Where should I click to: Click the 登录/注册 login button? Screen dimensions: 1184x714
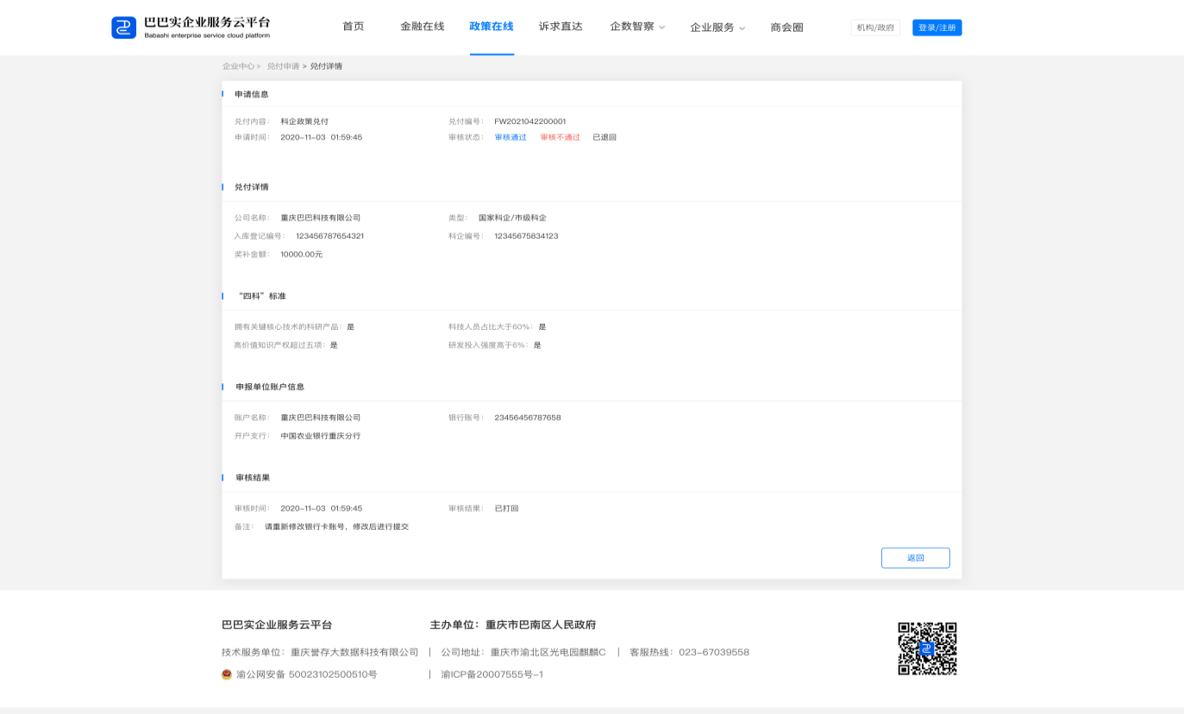point(937,28)
